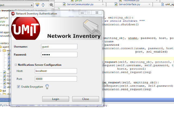This screenshot has height=122, width=174.
Task: Switch to the ServerInterface.py editor tab
Action: coord(129,4)
